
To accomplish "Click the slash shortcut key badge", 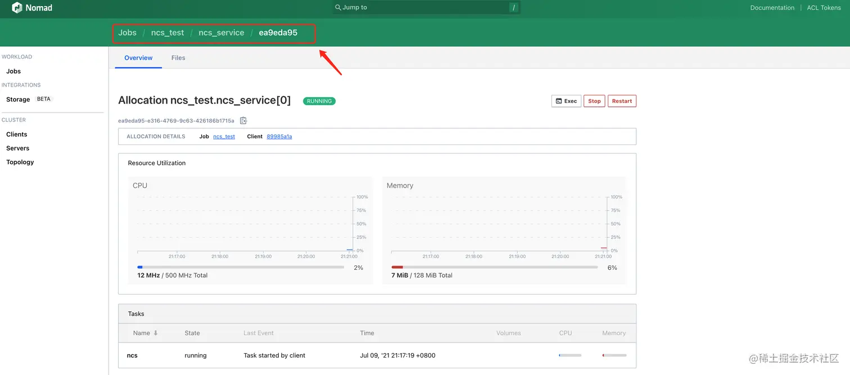I will [513, 7].
